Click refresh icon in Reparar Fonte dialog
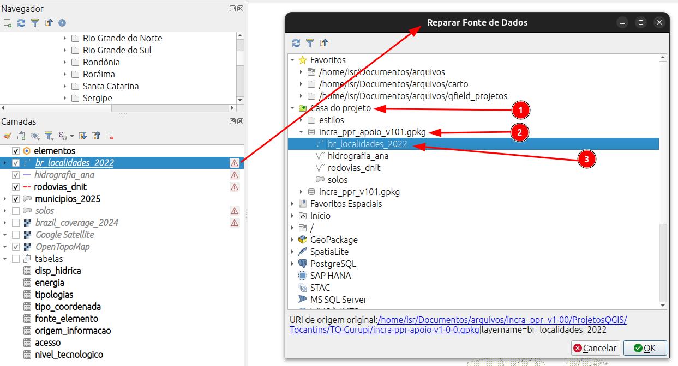Viewport: 678px width, 366px height. click(x=296, y=43)
